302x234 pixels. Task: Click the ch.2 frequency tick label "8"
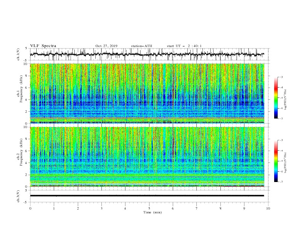click(x=26, y=139)
